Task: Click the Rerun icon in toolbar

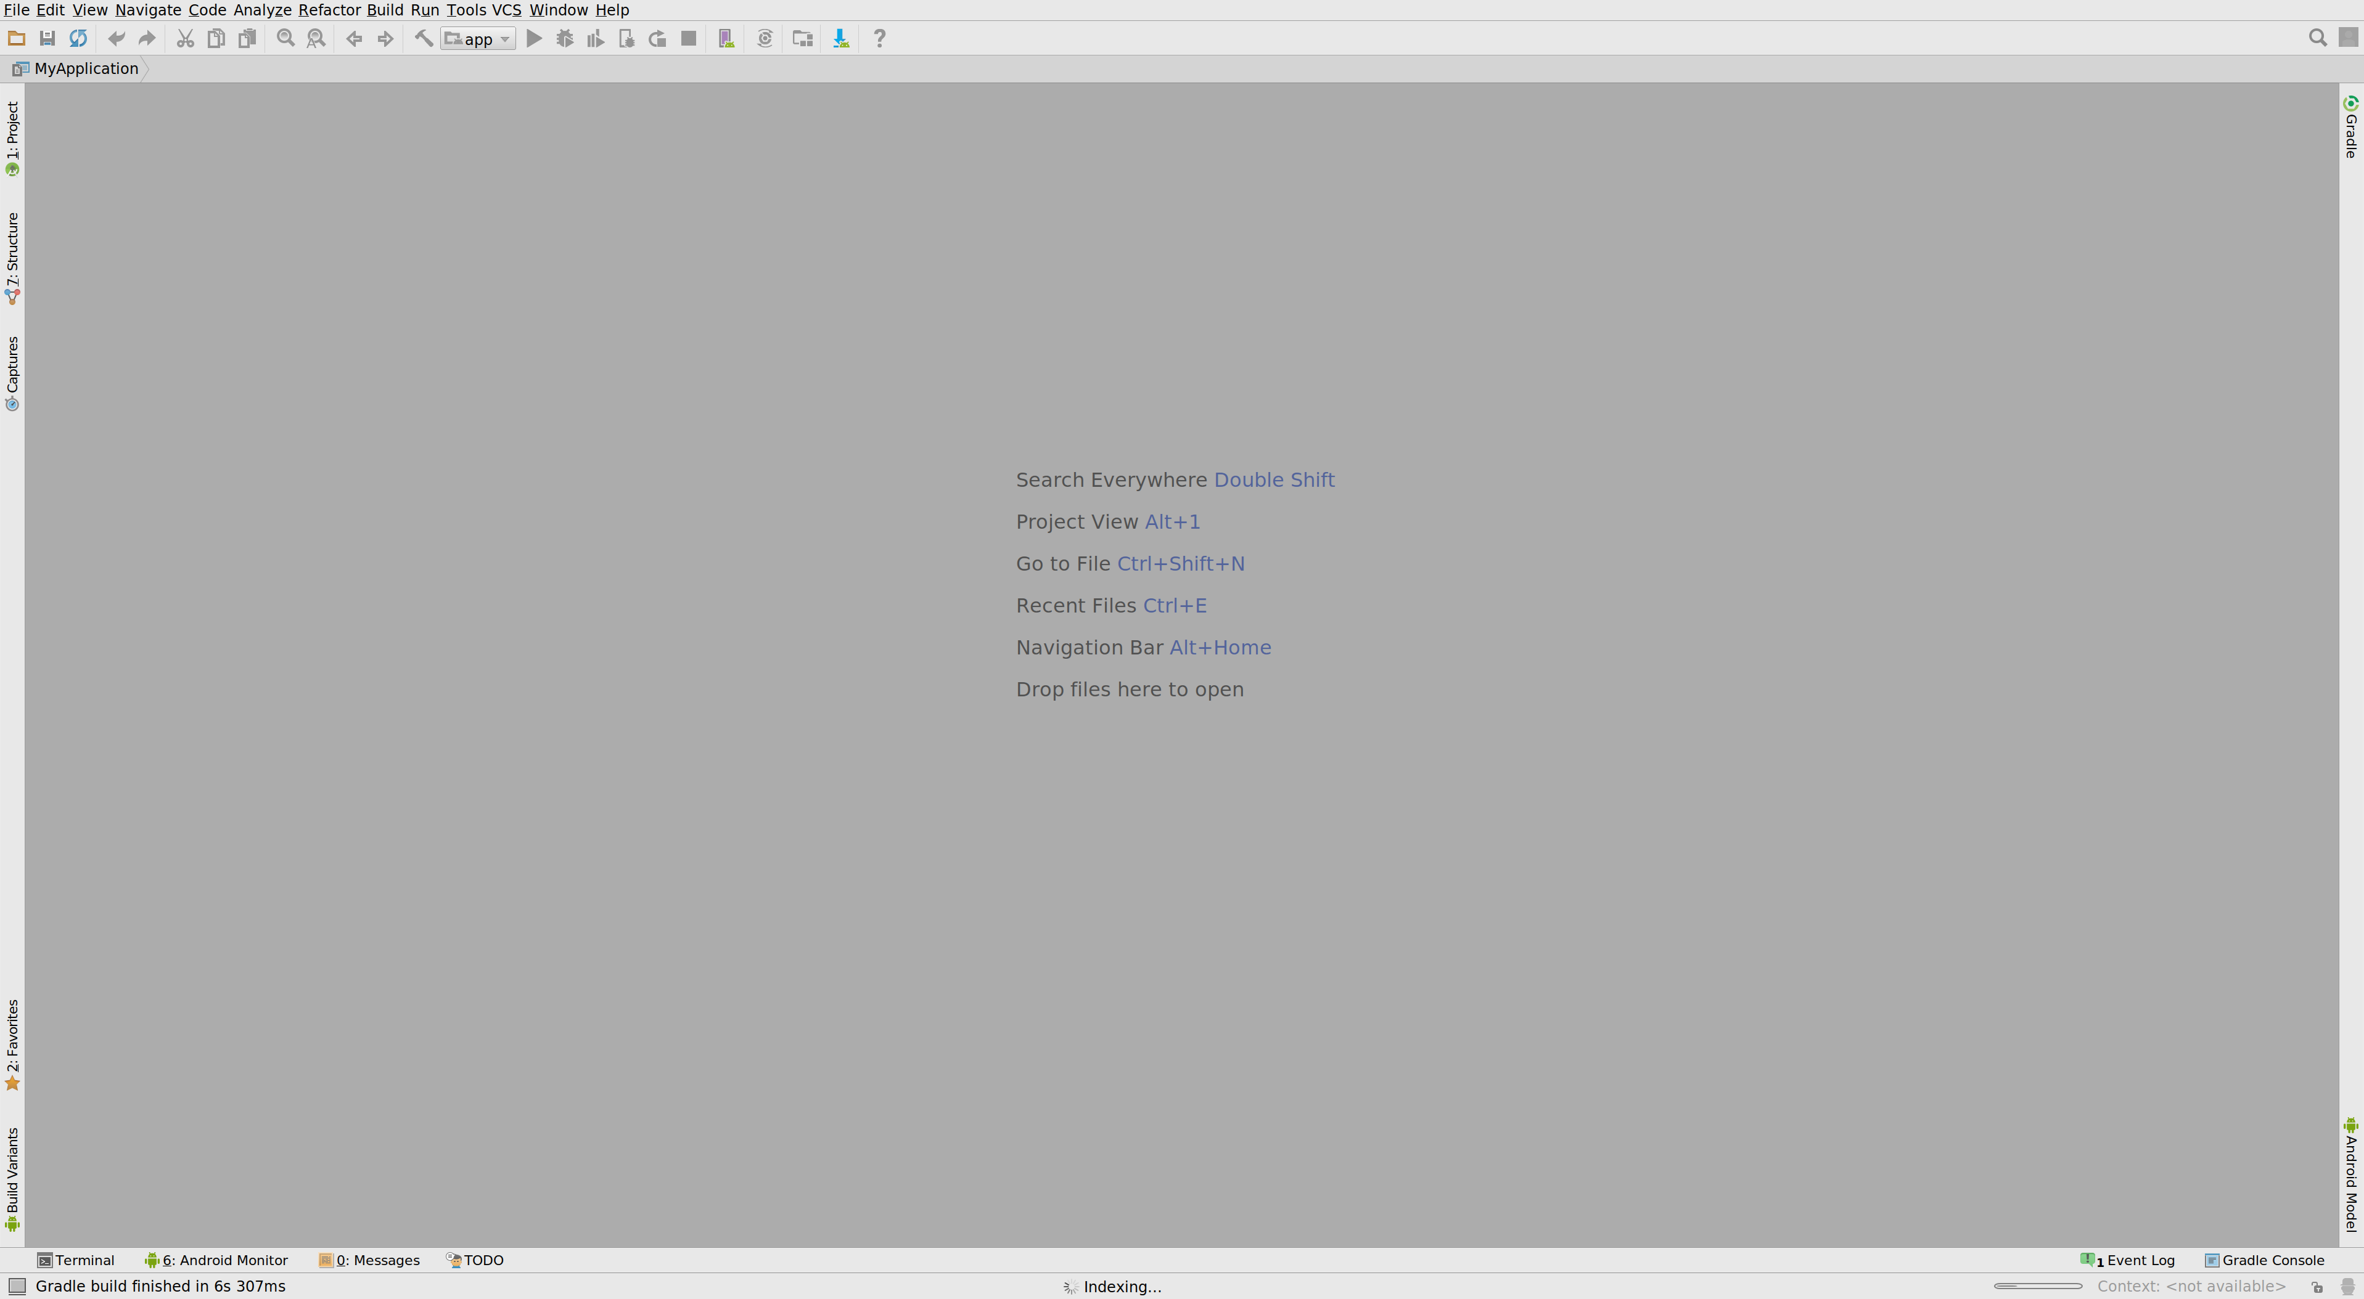Action: click(657, 39)
